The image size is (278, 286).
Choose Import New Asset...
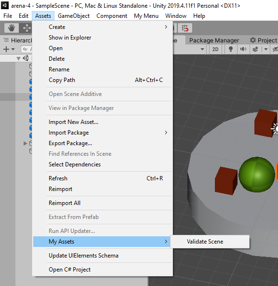click(103, 122)
